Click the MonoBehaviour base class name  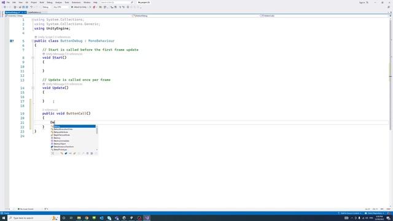coord(101,41)
